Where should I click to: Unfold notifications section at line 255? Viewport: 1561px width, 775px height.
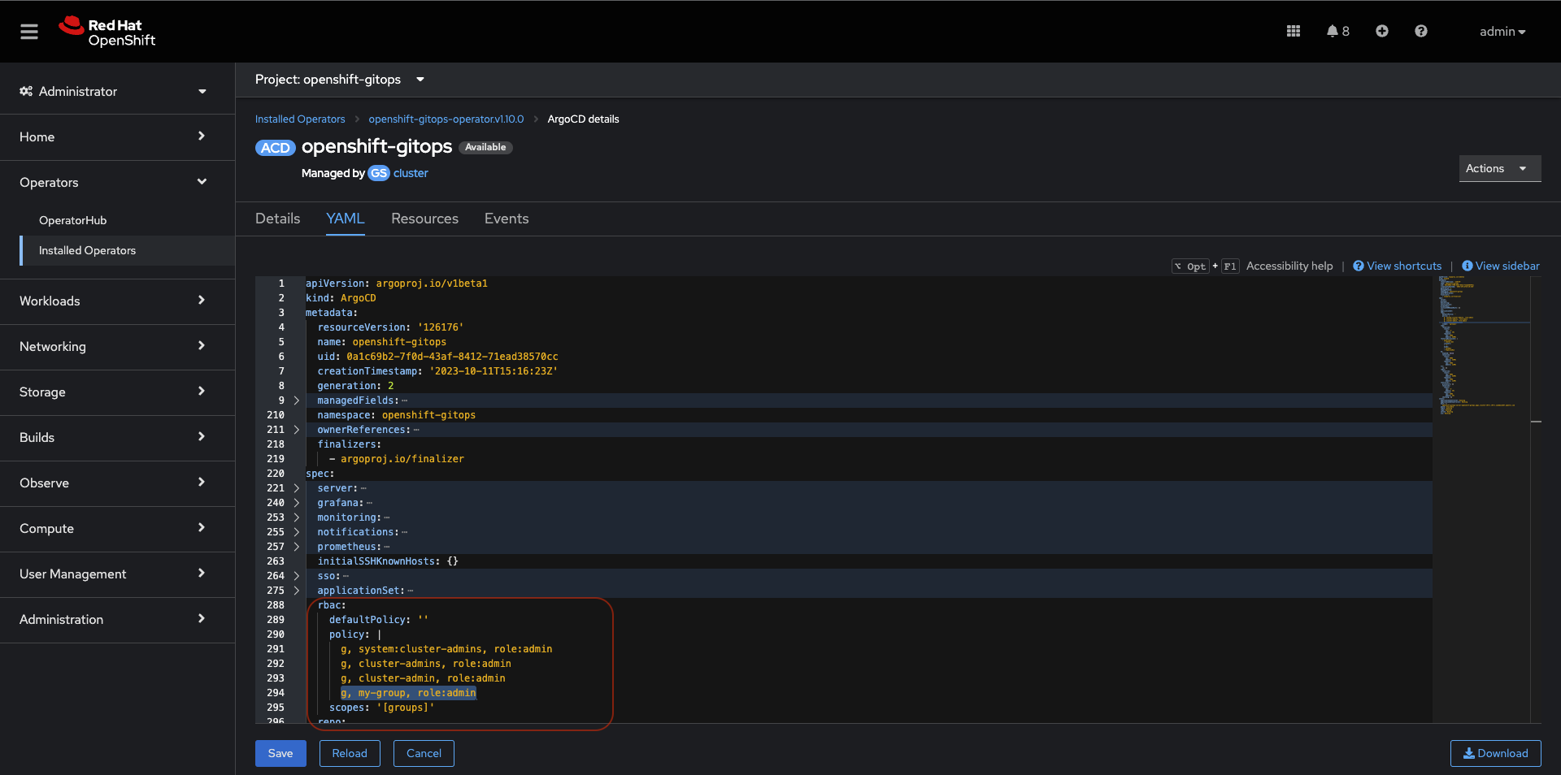[297, 532]
